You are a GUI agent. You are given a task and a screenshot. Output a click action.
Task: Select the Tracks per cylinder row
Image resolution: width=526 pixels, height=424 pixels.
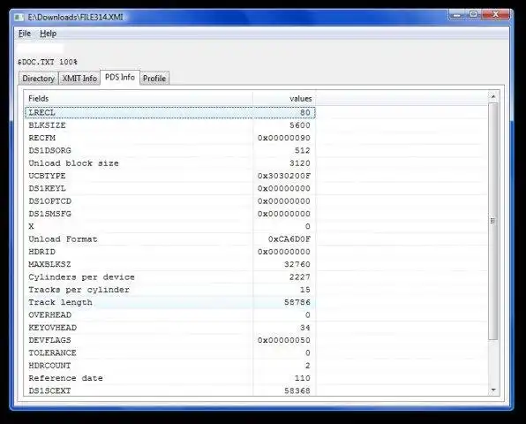pyautogui.click(x=170, y=290)
